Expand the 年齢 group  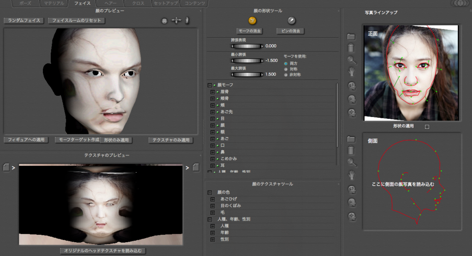(x=212, y=233)
